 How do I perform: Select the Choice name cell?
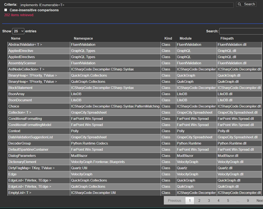pyautogui.click(x=38, y=106)
